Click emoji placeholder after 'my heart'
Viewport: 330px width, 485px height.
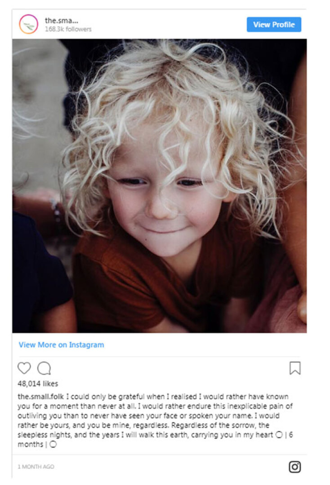[279, 435]
